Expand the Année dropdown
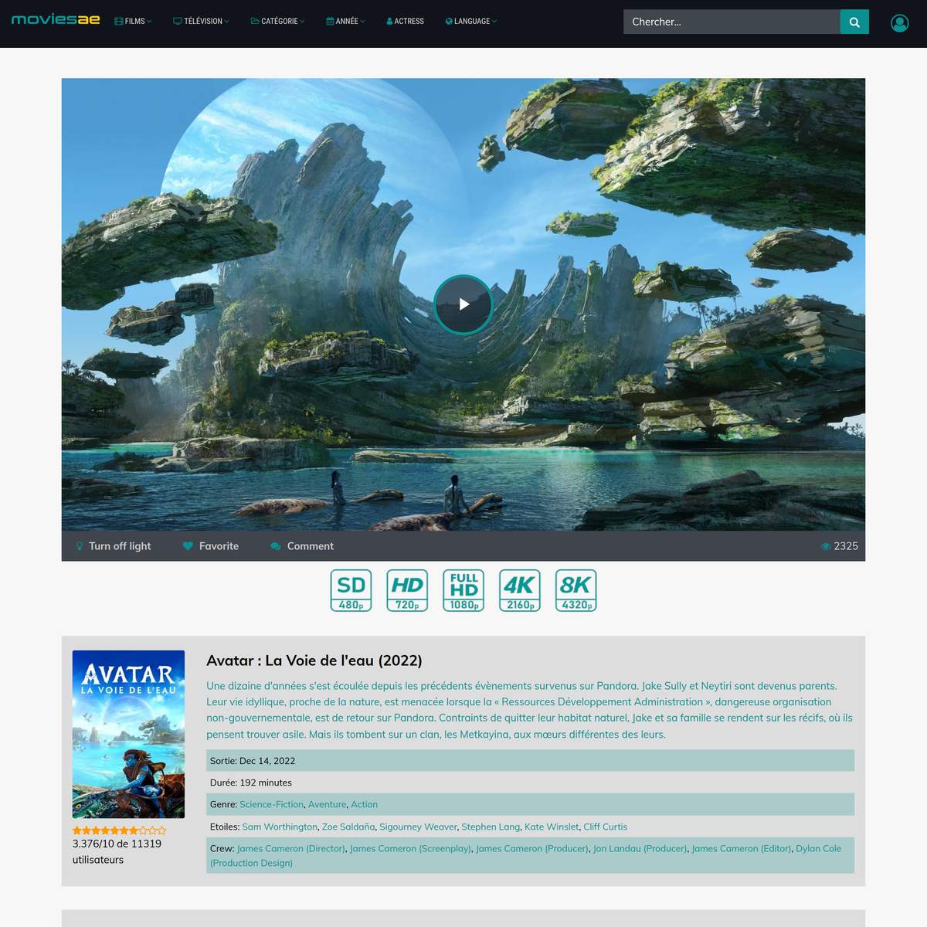927x927 pixels. 345,22
